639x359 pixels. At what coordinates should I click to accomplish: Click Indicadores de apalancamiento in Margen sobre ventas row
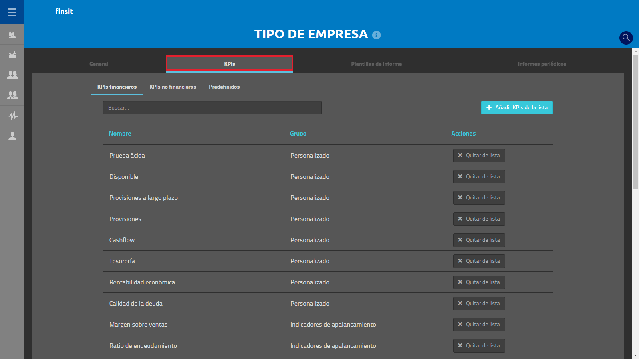point(333,325)
